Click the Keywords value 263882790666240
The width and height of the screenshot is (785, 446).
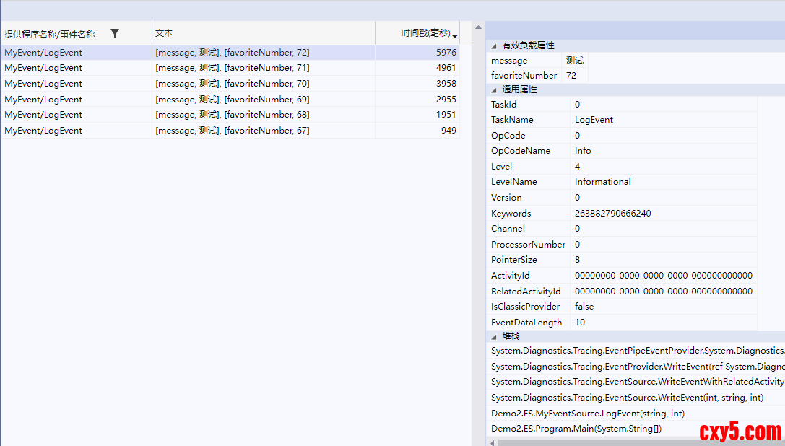pyautogui.click(x=613, y=213)
